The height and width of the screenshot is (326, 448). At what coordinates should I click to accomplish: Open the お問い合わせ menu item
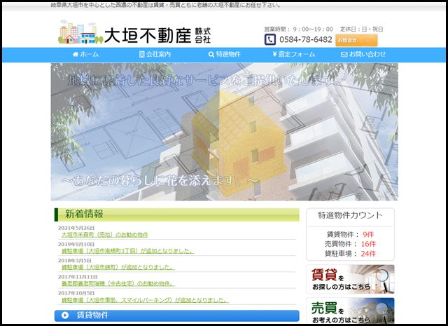pyautogui.click(x=363, y=54)
